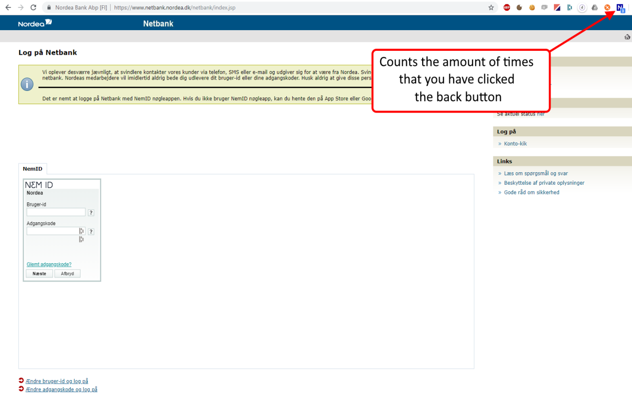The image size is (632, 395).
Task: Open Gode råd om sikkerhed link
Action: point(532,193)
